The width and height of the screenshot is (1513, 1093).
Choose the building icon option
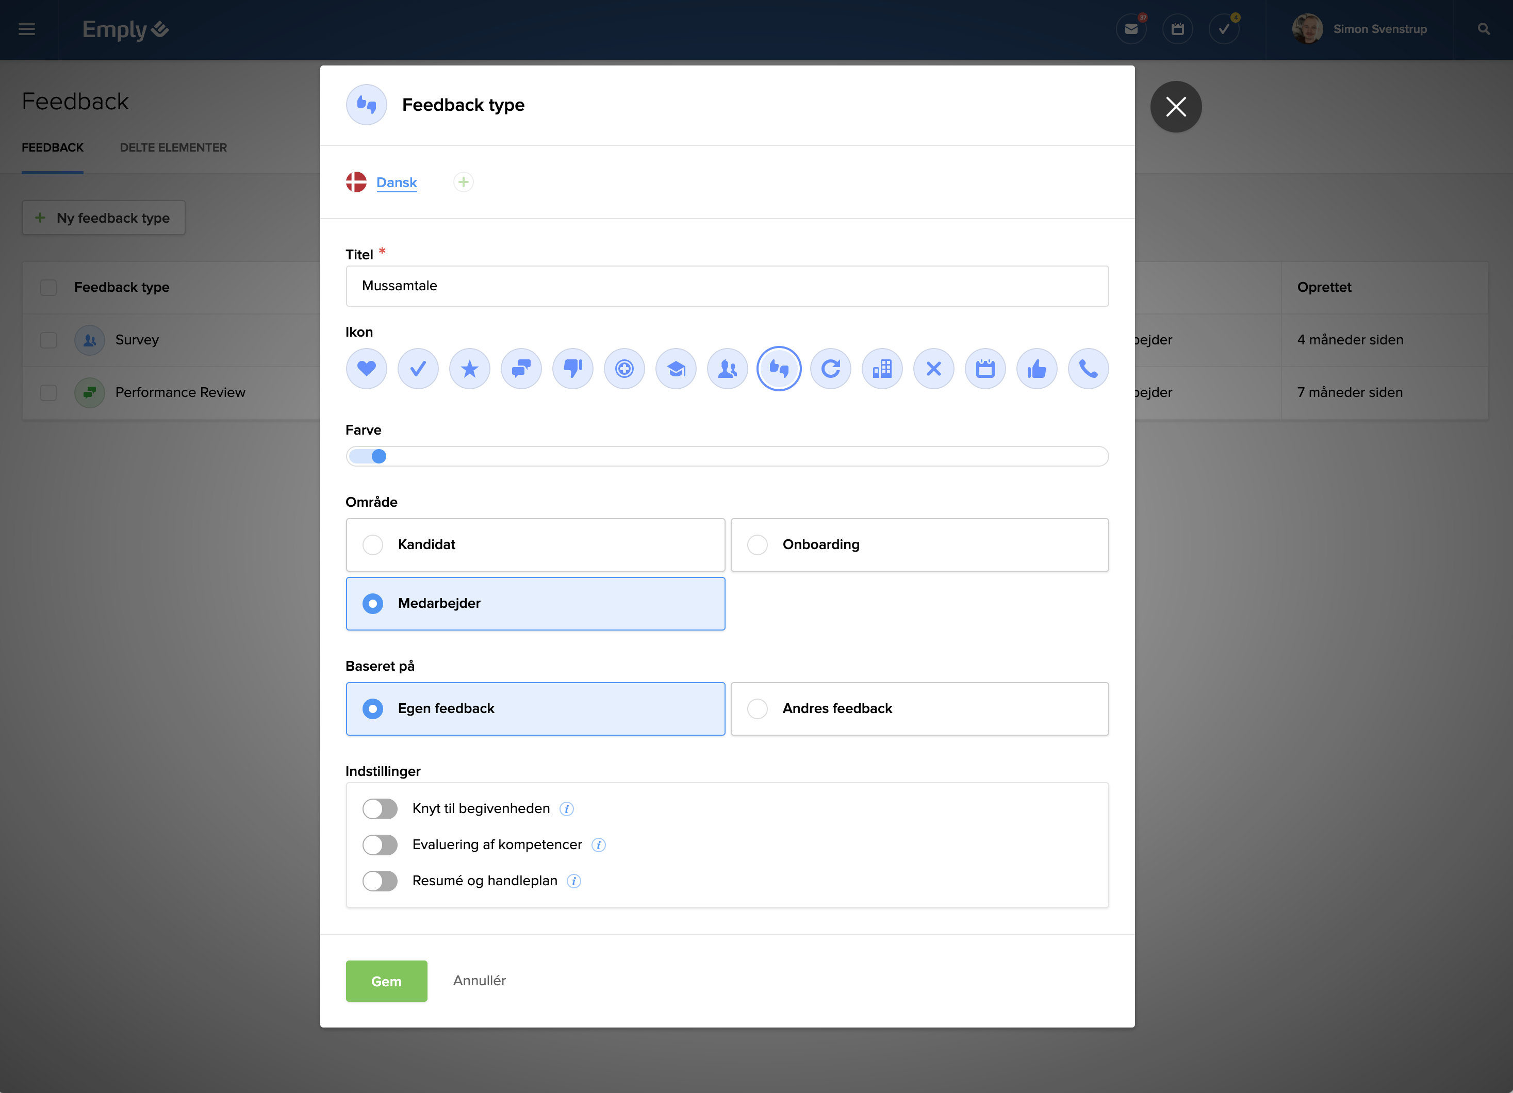(882, 368)
